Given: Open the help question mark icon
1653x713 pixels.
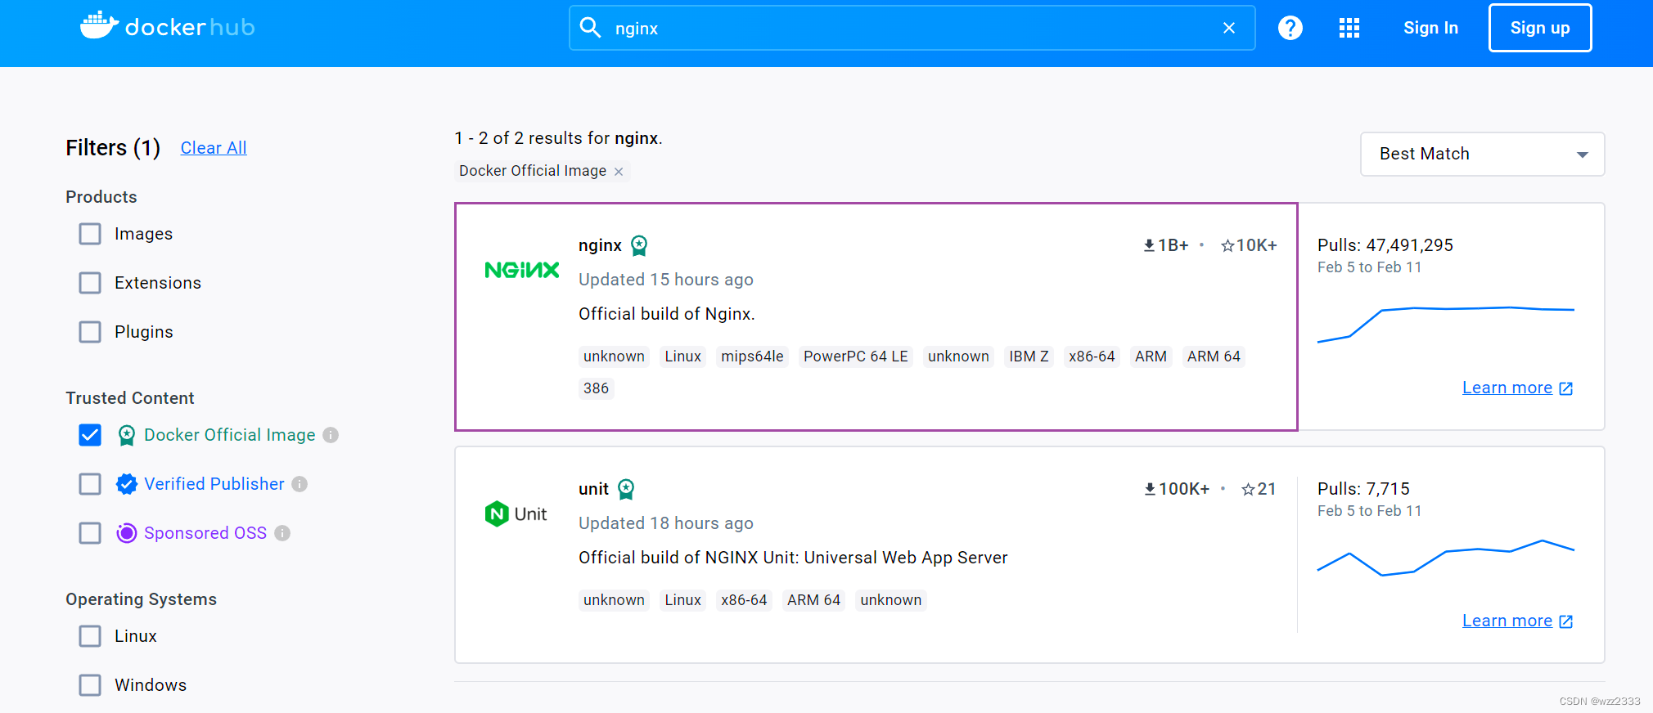Looking at the screenshot, I should pos(1290,28).
